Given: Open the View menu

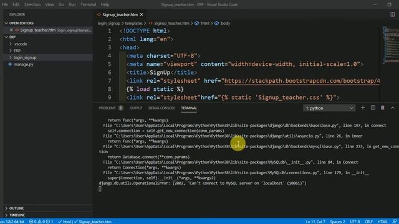Looking at the screenshot, I should click(x=49, y=4).
